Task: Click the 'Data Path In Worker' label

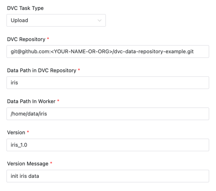Action: 31,101
